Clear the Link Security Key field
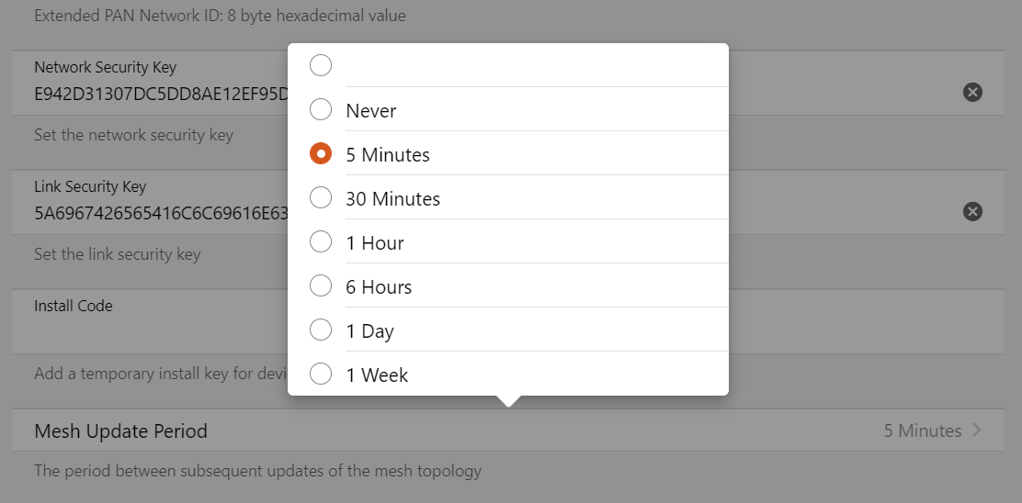Image resolution: width=1022 pixels, height=503 pixels. (972, 212)
